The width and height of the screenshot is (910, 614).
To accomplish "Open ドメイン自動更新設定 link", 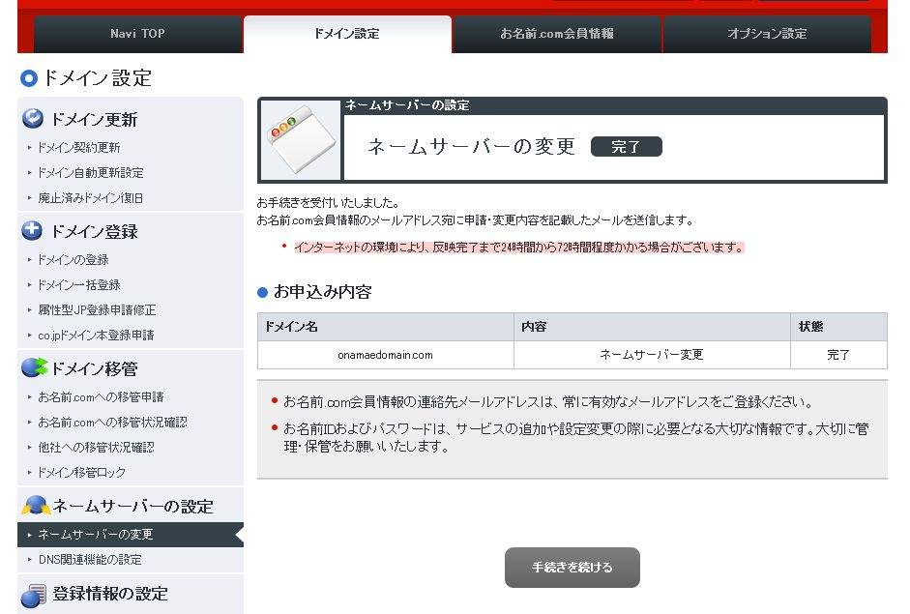I will (91, 173).
